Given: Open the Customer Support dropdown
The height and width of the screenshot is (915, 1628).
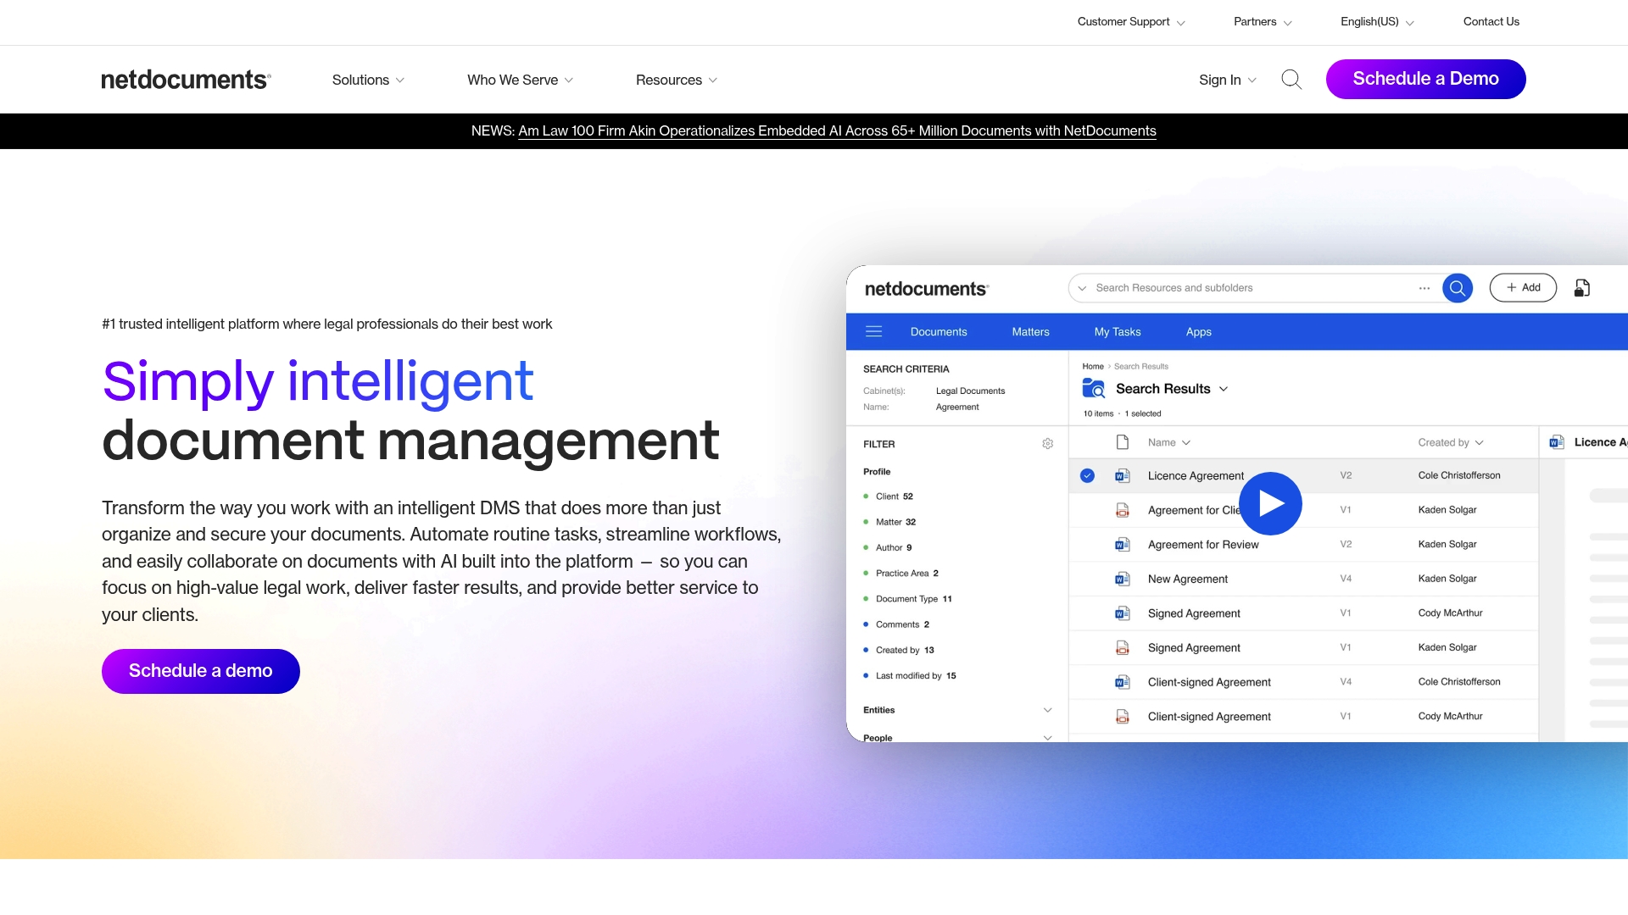Looking at the screenshot, I should (x=1131, y=22).
